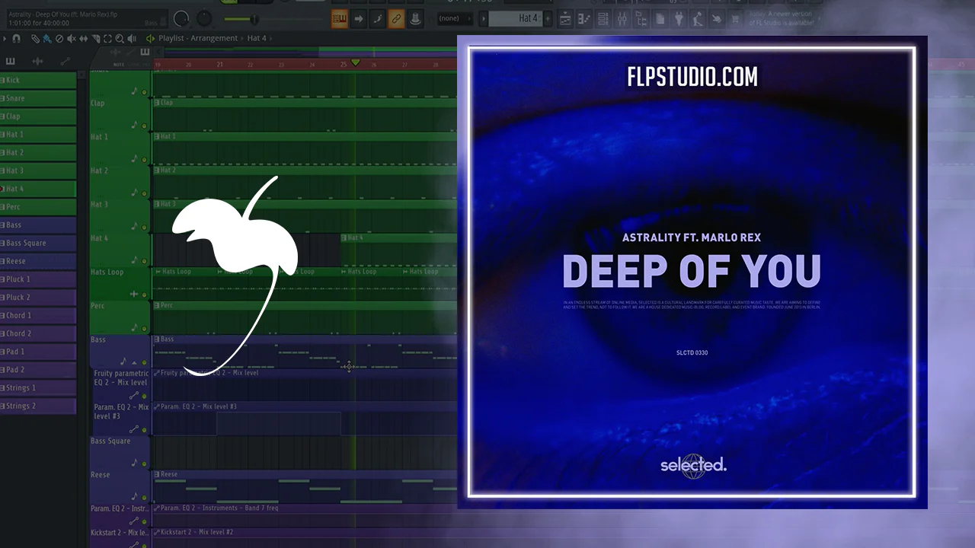Expand the Bass track group triangle
The width and height of the screenshot is (975, 548).
[x=135, y=363]
